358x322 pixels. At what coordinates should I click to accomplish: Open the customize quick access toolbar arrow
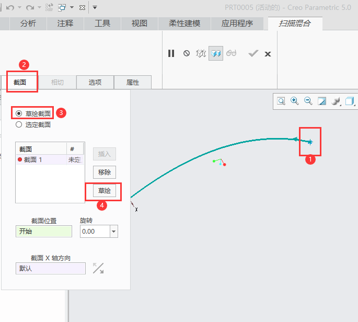(95, 8)
